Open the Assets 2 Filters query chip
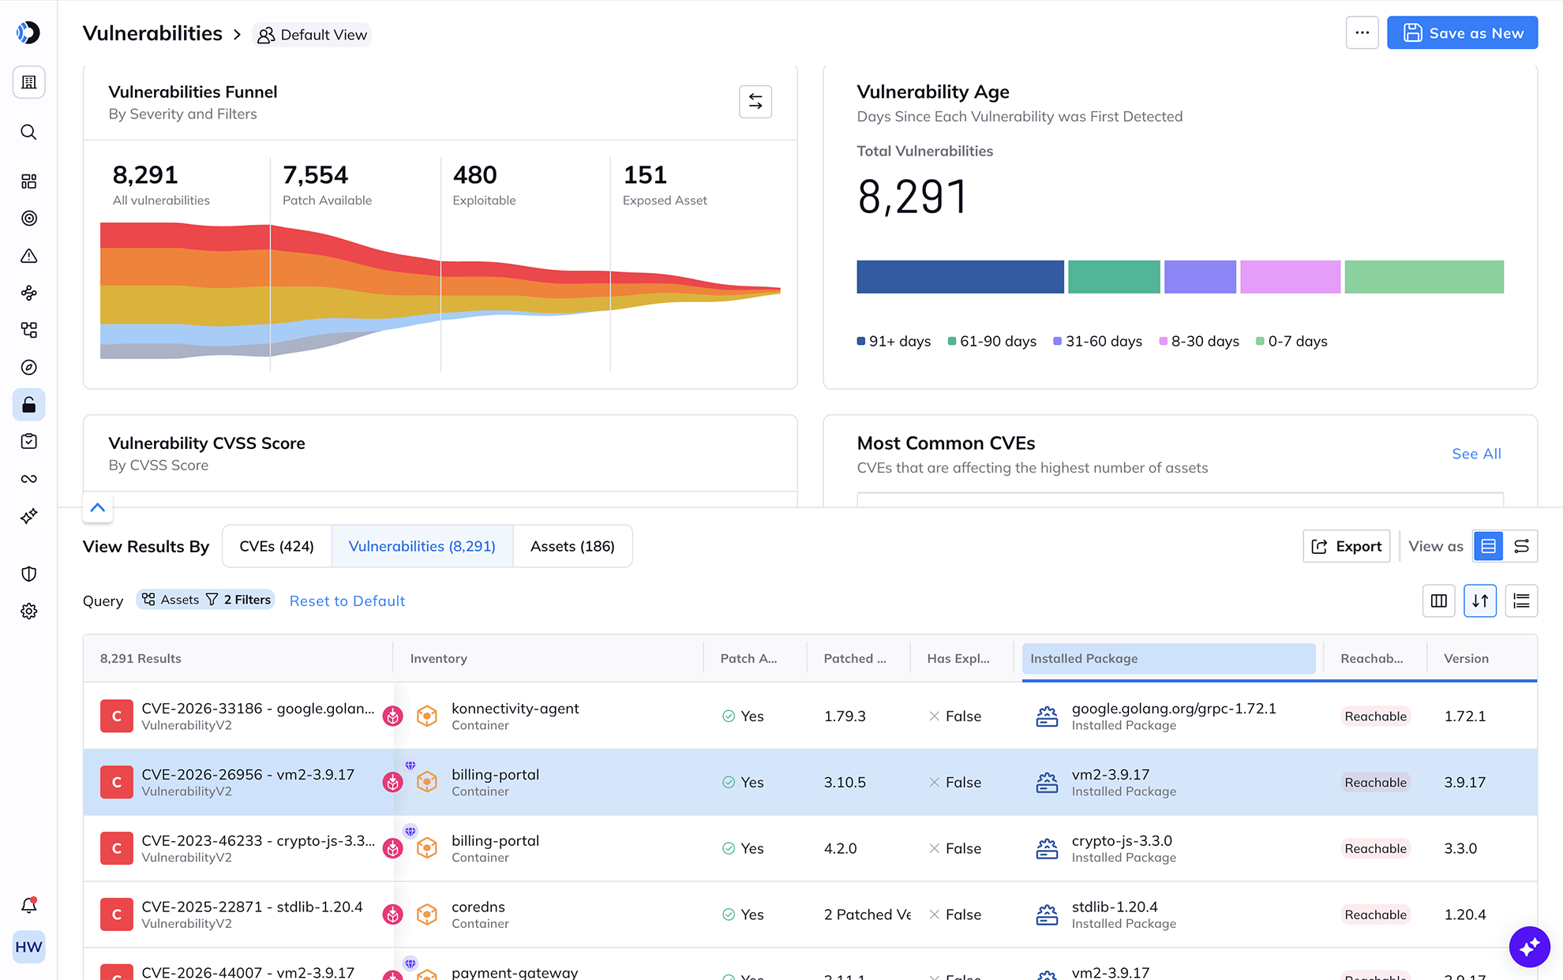This screenshot has width=1563, height=980. (x=206, y=600)
